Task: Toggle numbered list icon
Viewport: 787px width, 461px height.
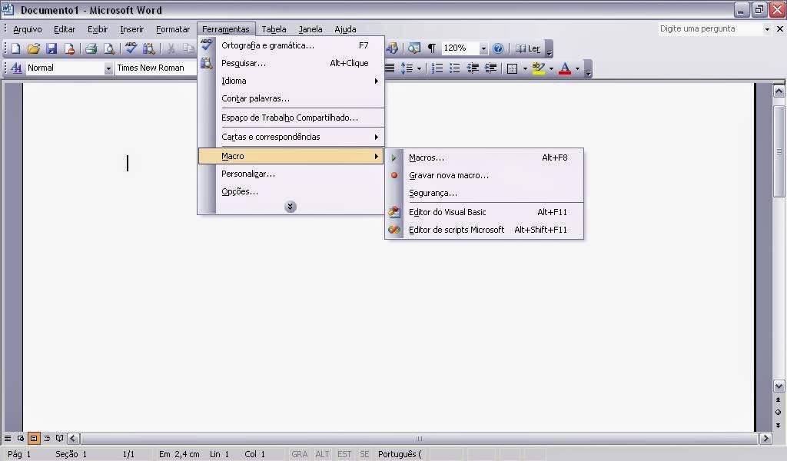Action: click(437, 68)
